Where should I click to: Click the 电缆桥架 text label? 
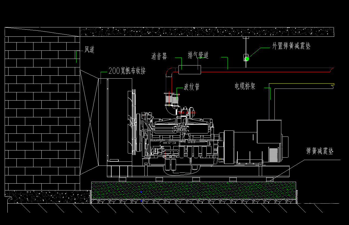245,87
